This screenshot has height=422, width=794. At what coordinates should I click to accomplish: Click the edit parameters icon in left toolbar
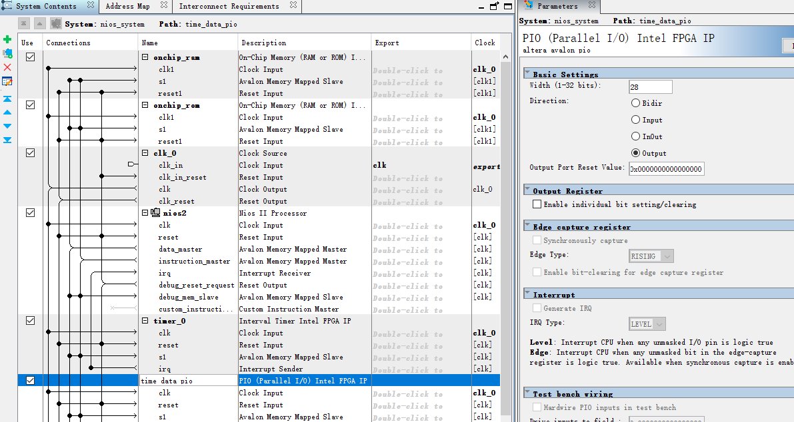tap(7, 81)
